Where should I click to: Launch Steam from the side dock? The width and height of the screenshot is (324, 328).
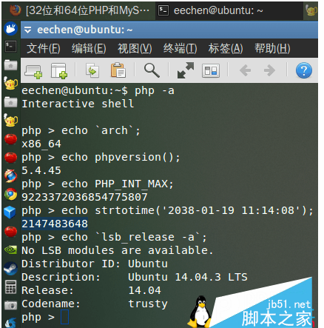10,268
